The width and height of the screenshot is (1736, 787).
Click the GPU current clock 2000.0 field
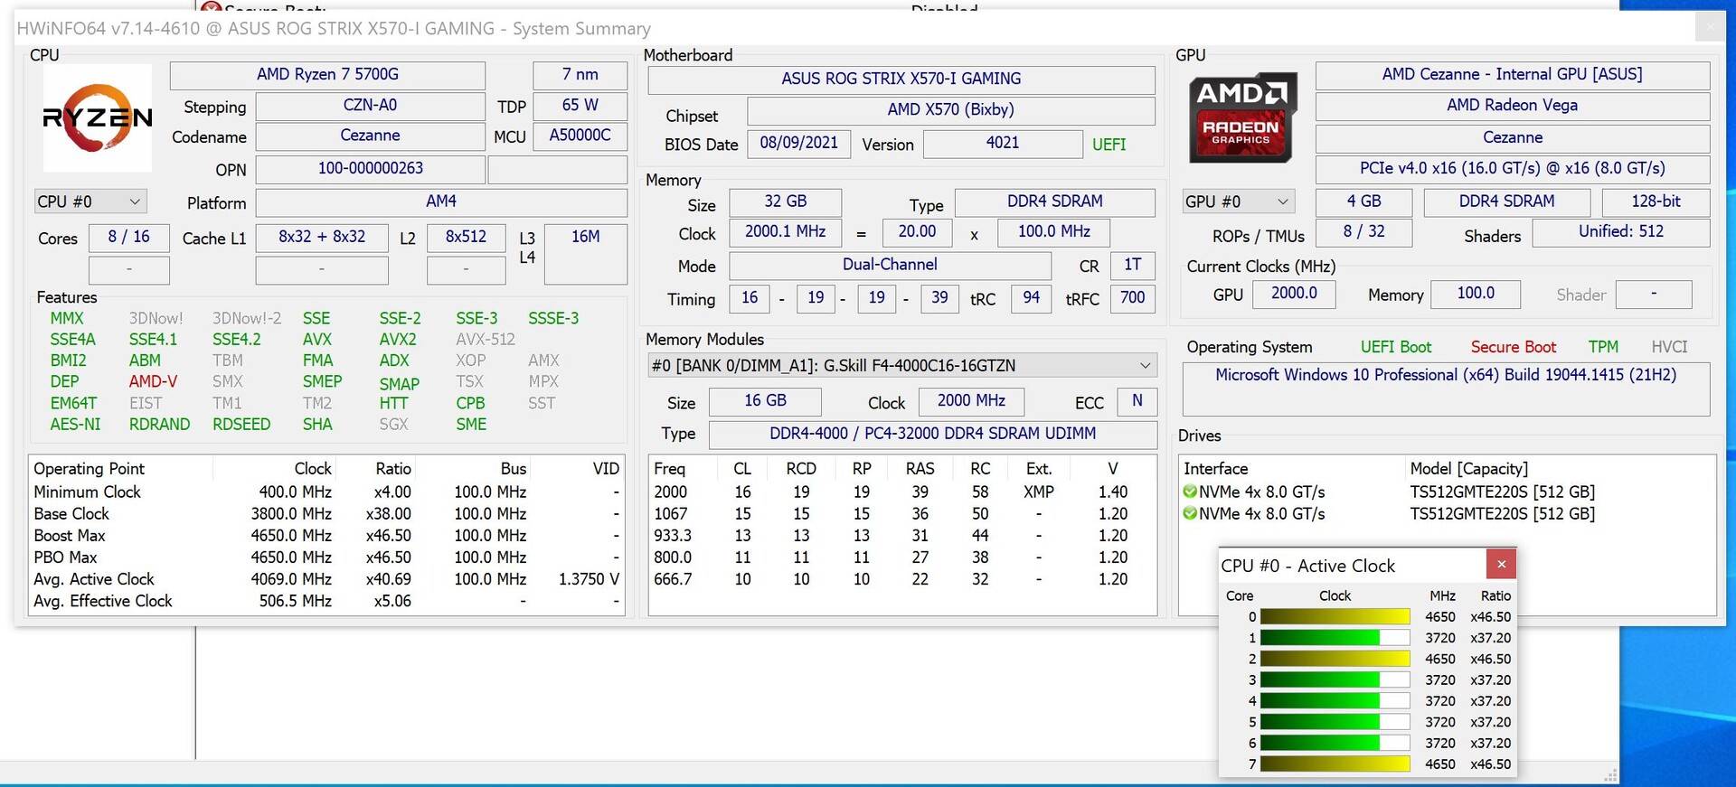point(1294,294)
